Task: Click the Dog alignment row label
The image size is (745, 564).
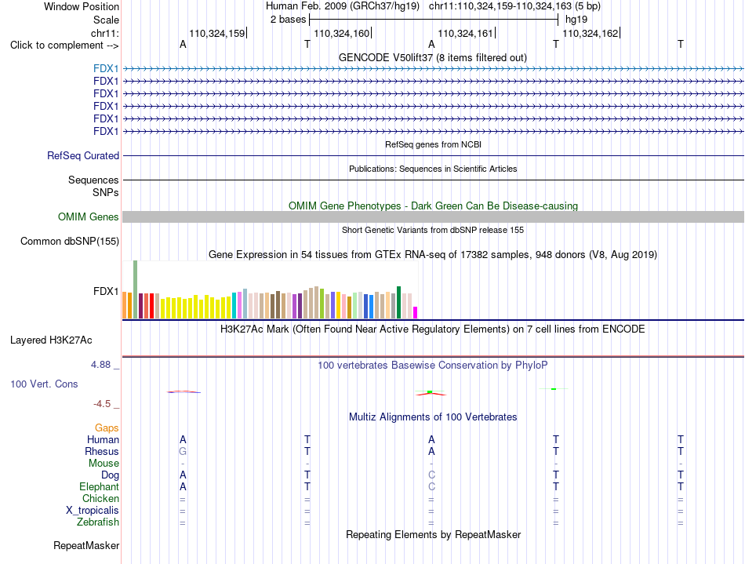Action: click(x=110, y=475)
